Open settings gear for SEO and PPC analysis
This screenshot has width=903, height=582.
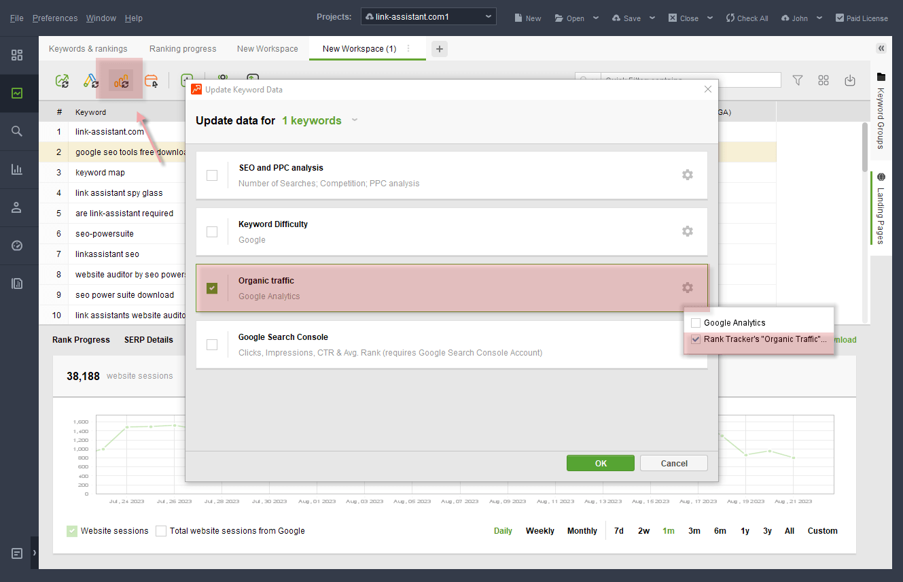point(688,175)
